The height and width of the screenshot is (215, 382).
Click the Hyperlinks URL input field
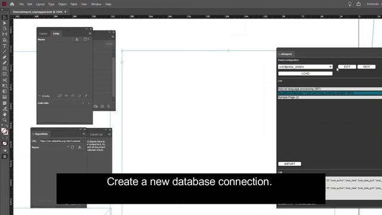click(x=60, y=141)
